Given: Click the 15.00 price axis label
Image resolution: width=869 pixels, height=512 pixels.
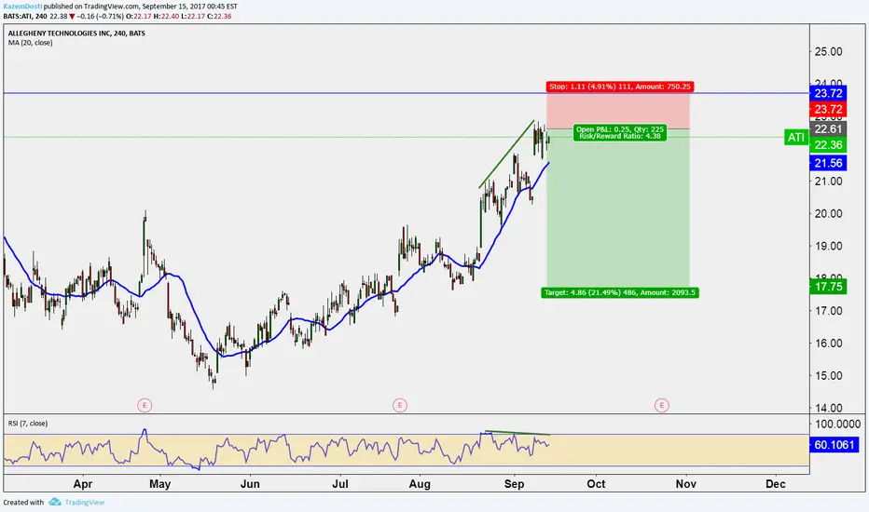Looking at the screenshot, I should [x=828, y=375].
